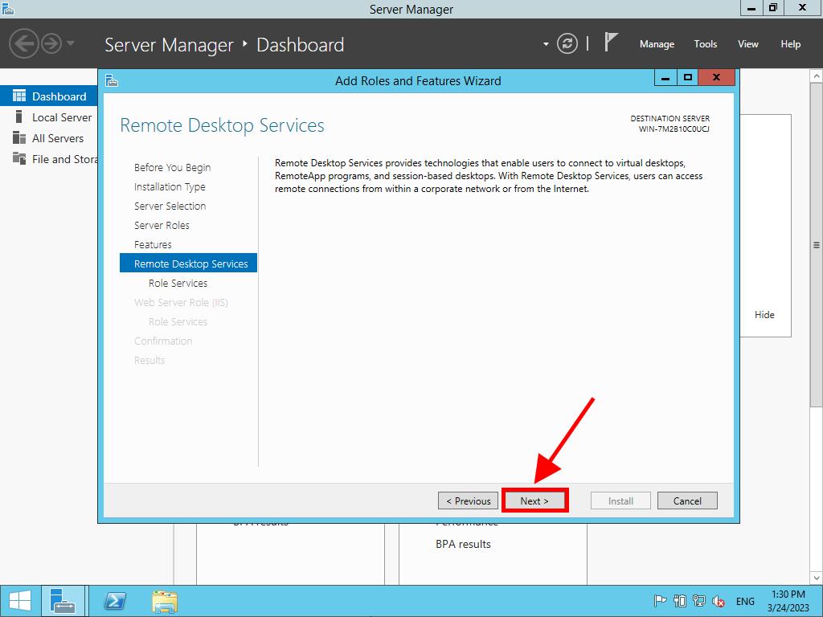Click the Server Manager vertical scrollbar

817,244
